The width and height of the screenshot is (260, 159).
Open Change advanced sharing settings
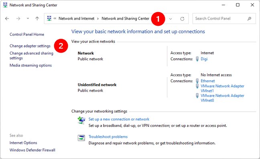tap(31, 55)
